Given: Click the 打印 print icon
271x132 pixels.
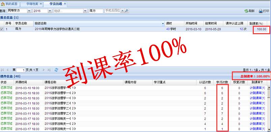Looking at the screenshot, I should click(261, 11).
